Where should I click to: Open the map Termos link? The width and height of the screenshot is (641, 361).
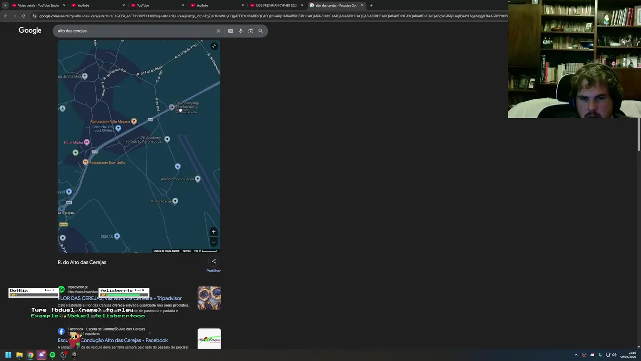(186, 251)
